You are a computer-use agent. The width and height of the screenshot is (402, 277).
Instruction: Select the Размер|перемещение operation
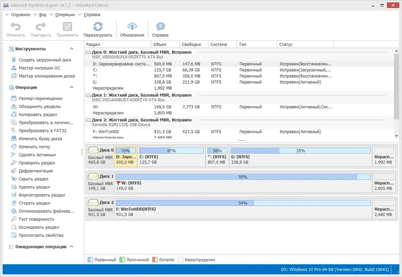point(41,98)
